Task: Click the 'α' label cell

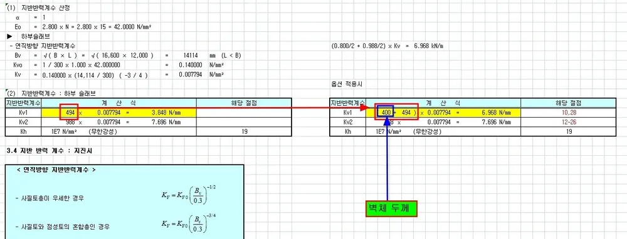Action: pyautogui.click(x=17, y=18)
